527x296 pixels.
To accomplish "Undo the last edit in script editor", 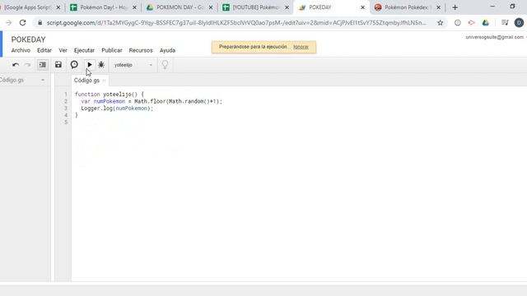I will (x=16, y=65).
